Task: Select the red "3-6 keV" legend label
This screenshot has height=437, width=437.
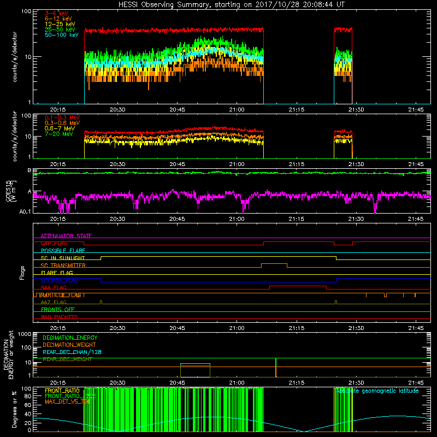Action: click(x=57, y=13)
